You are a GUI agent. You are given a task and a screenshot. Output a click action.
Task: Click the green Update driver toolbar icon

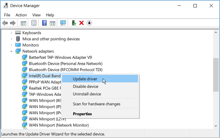74,23
